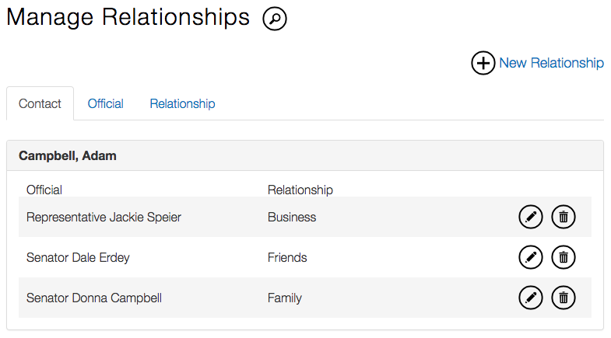Viewport: 611px width, 338px height.
Task: Click the Senator Donna Campbell name
Action: (94, 298)
